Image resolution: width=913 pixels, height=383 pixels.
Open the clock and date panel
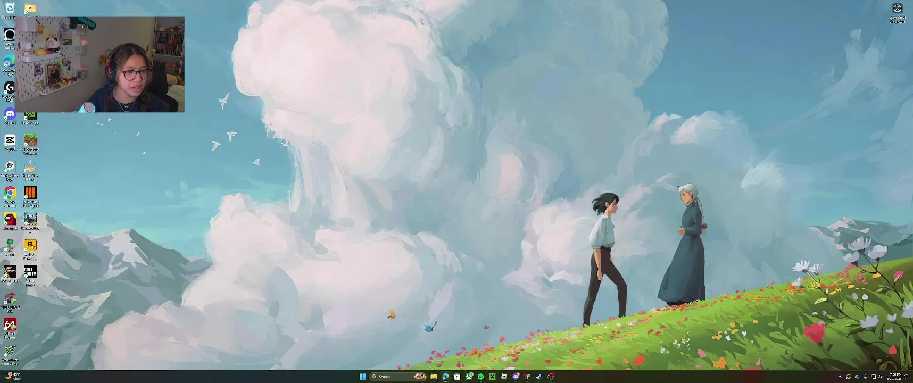[x=894, y=377]
